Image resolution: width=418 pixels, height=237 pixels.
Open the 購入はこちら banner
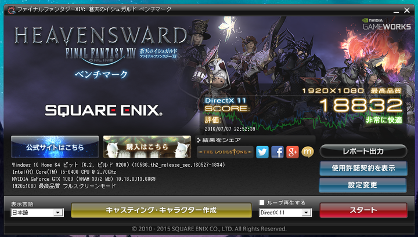coord(147,147)
